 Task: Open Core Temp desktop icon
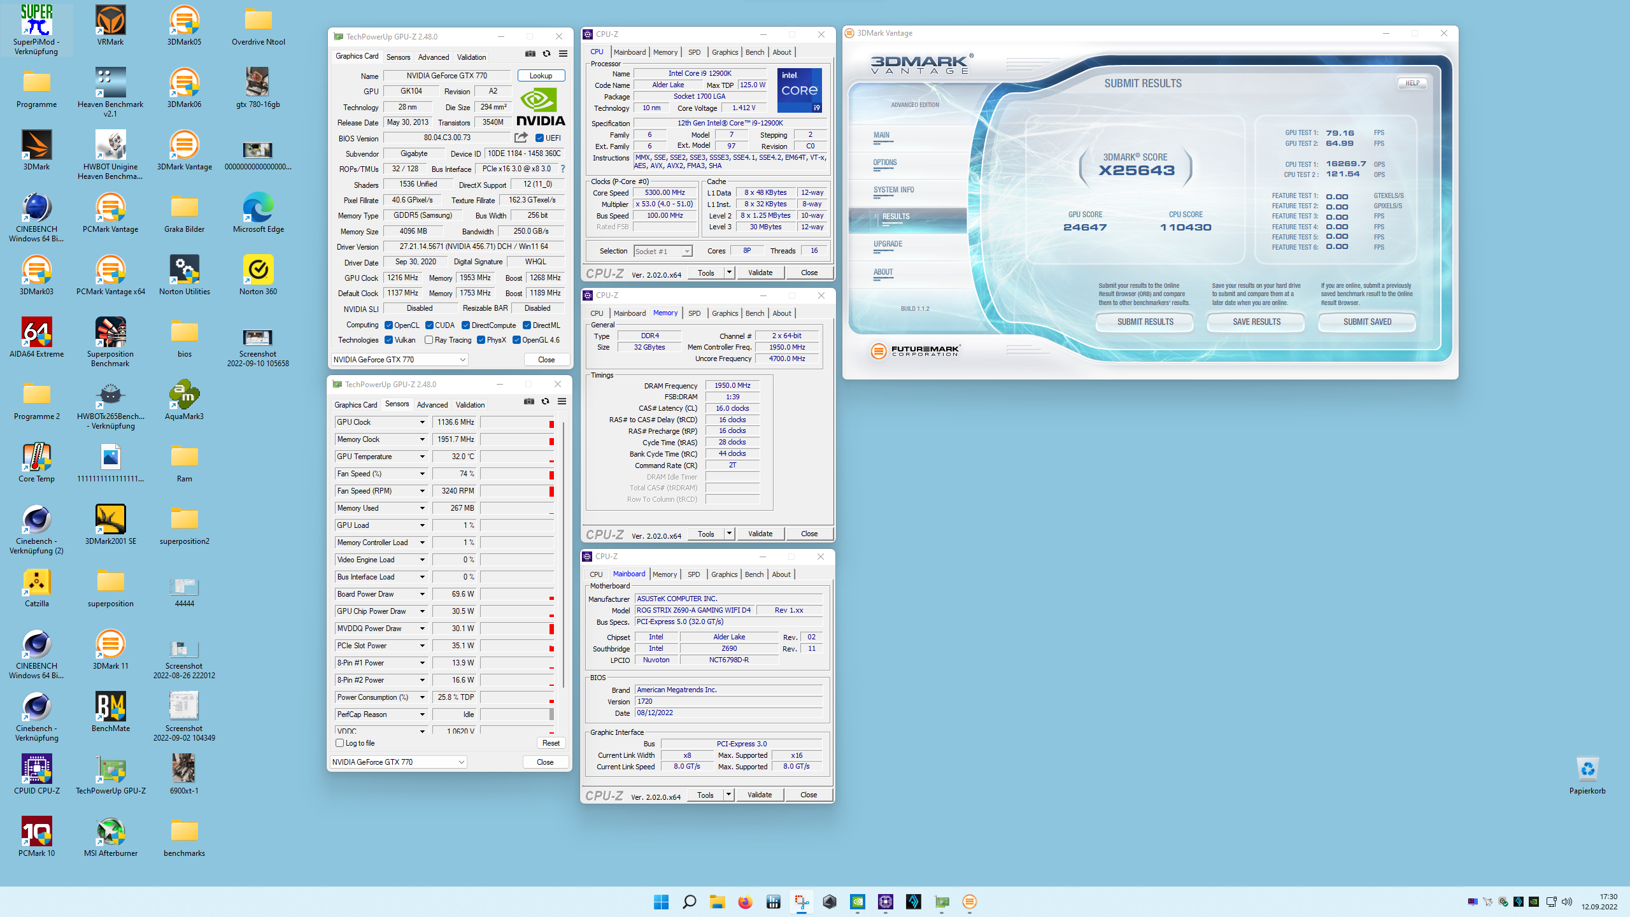(x=36, y=462)
